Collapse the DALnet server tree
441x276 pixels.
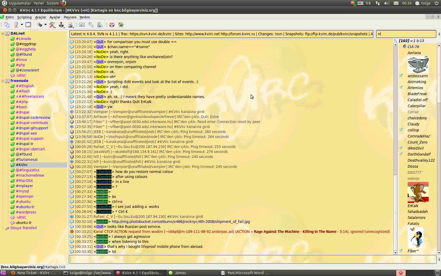point(3,34)
